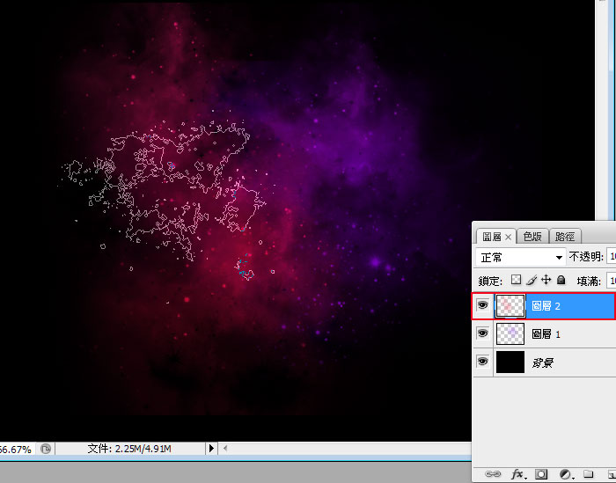
Task: Open the fx layer style menu
Action: 518,474
